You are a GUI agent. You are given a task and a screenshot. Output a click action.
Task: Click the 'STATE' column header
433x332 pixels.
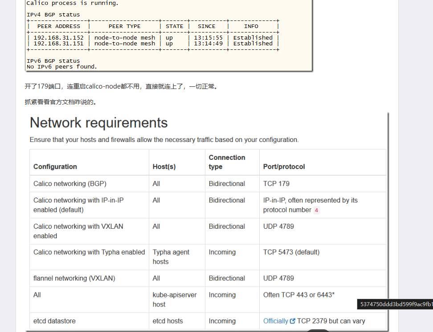click(x=175, y=26)
